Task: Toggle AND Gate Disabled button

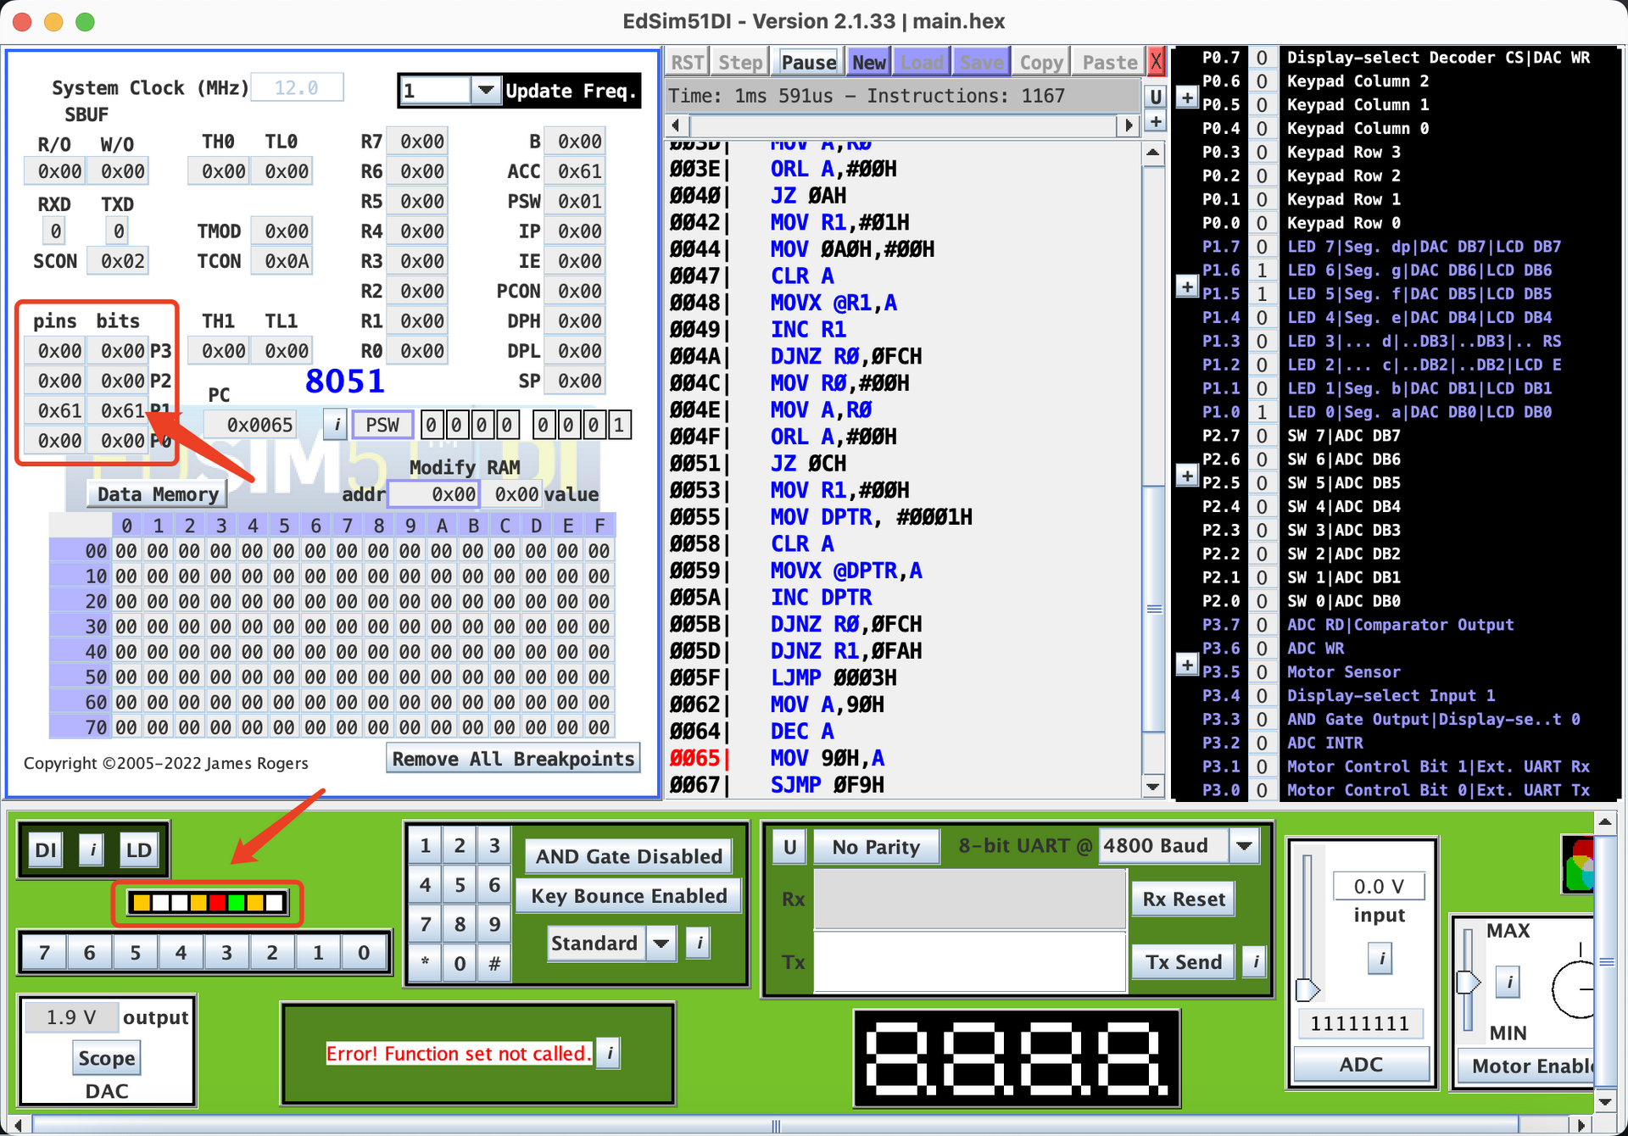Action: tap(628, 856)
